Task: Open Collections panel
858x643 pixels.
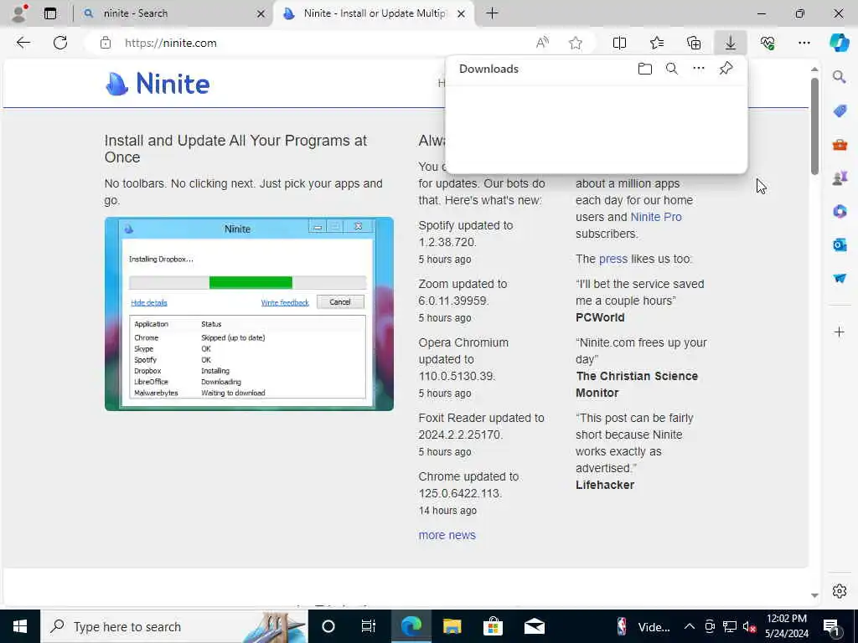Action: click(x=693, y=43)
